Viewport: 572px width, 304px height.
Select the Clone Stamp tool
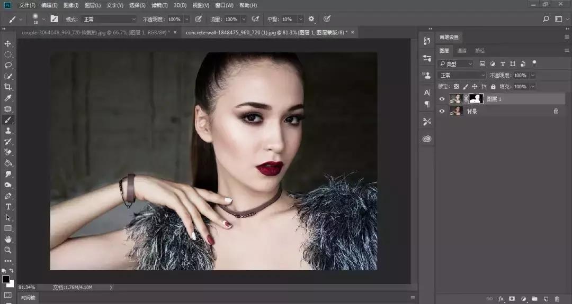(8, 131)
